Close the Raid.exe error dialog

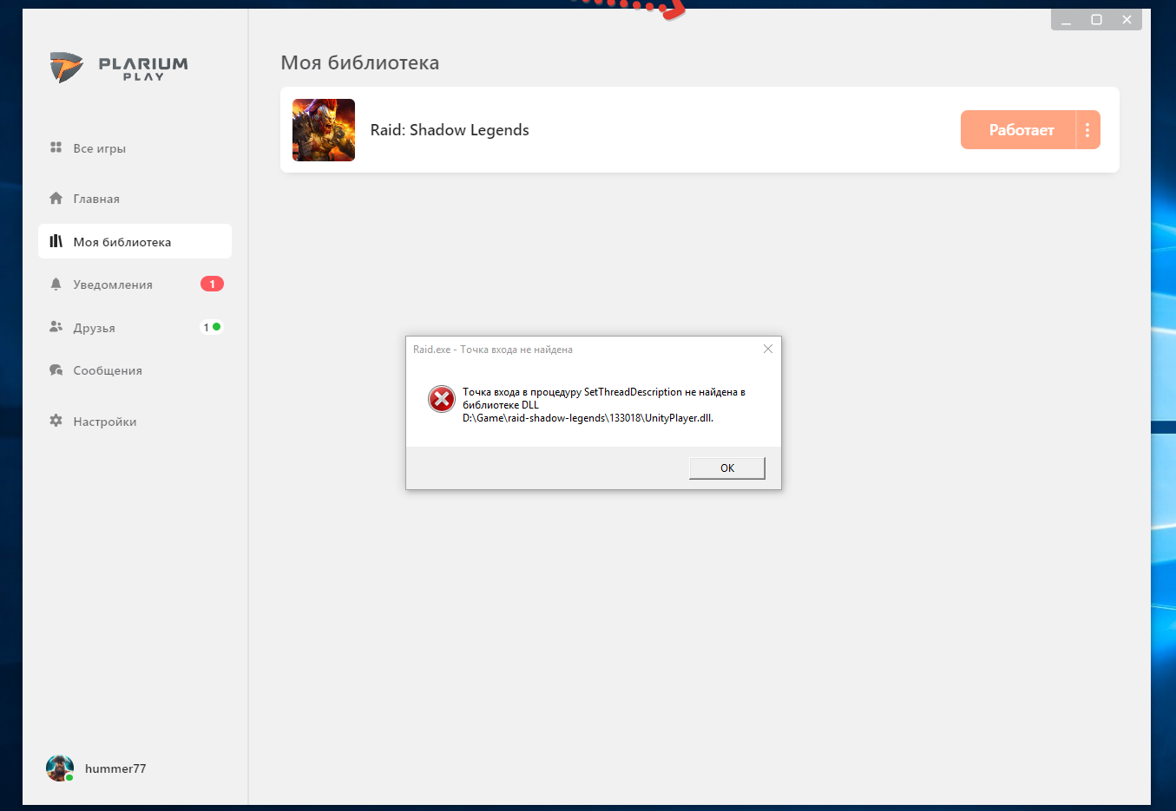click(x=768, y=349)
